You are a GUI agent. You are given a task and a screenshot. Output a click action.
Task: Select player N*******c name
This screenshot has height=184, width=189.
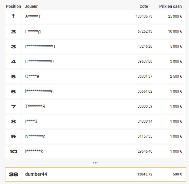35,136
